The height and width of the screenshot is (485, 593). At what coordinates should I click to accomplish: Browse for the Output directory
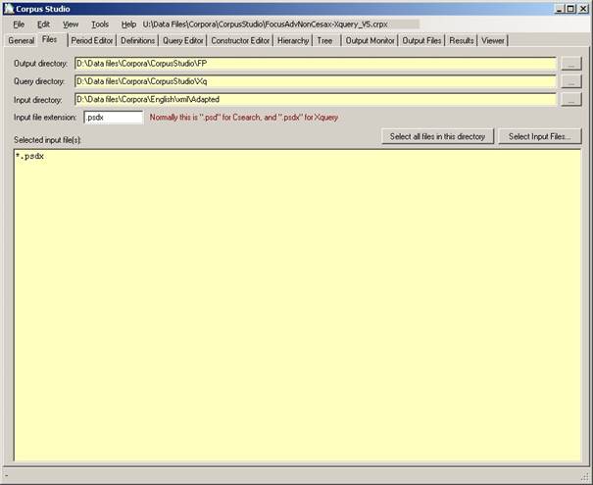pos(571,64)
